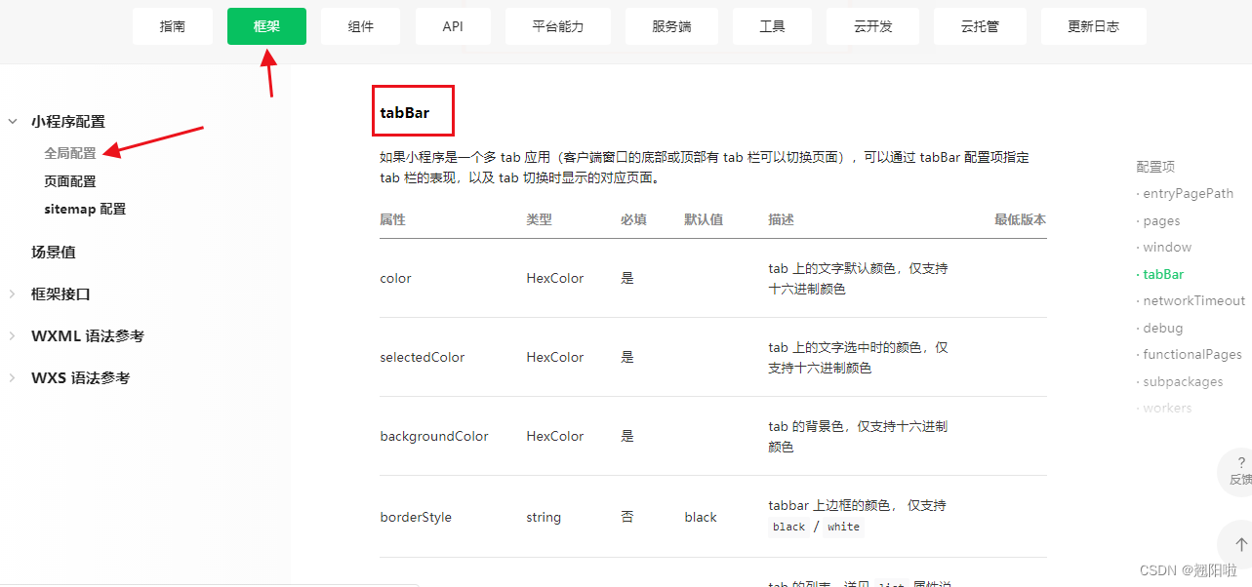
Task: Open the entryPagePath config link
Action: tap(1189, 193)
